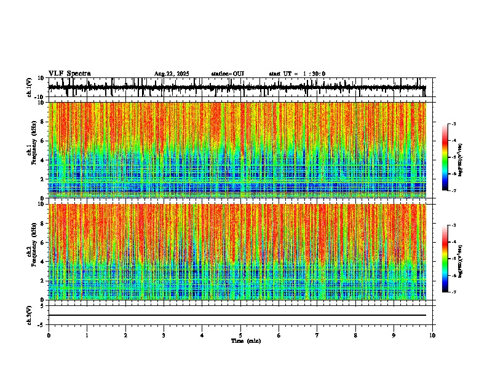487x376 pixels.
Task: Click the "Time (min)" axis label
Action: tap(246, 341)
